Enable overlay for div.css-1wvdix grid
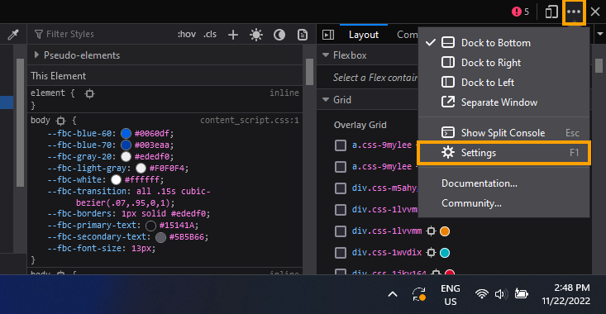This screenshot has height=314, width=606. (340, 253)
